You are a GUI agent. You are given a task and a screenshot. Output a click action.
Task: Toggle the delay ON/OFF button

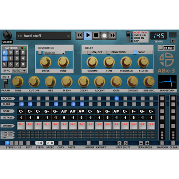click(x=89, y=52)
